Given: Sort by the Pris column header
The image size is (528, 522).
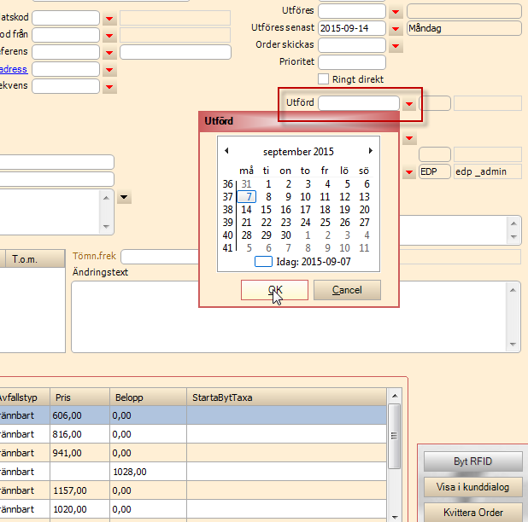Looking at the screenshot, I should point(79,397).
